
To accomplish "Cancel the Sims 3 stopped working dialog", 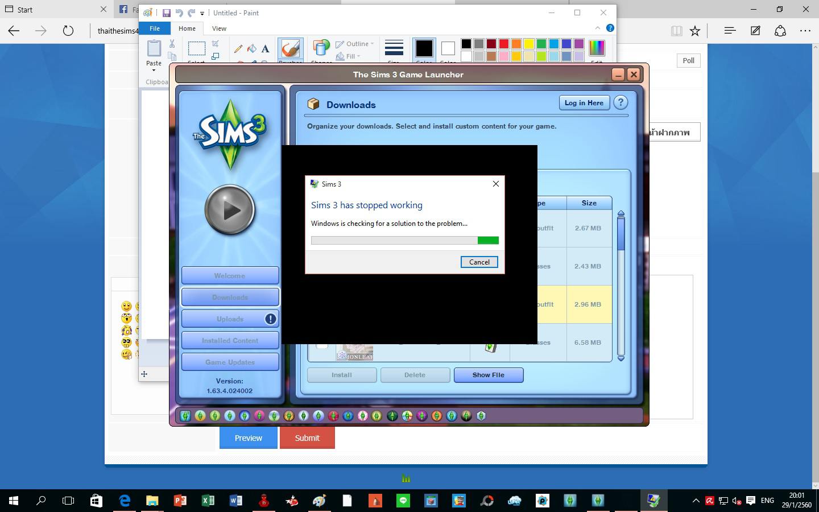I will tap(479, 262).
